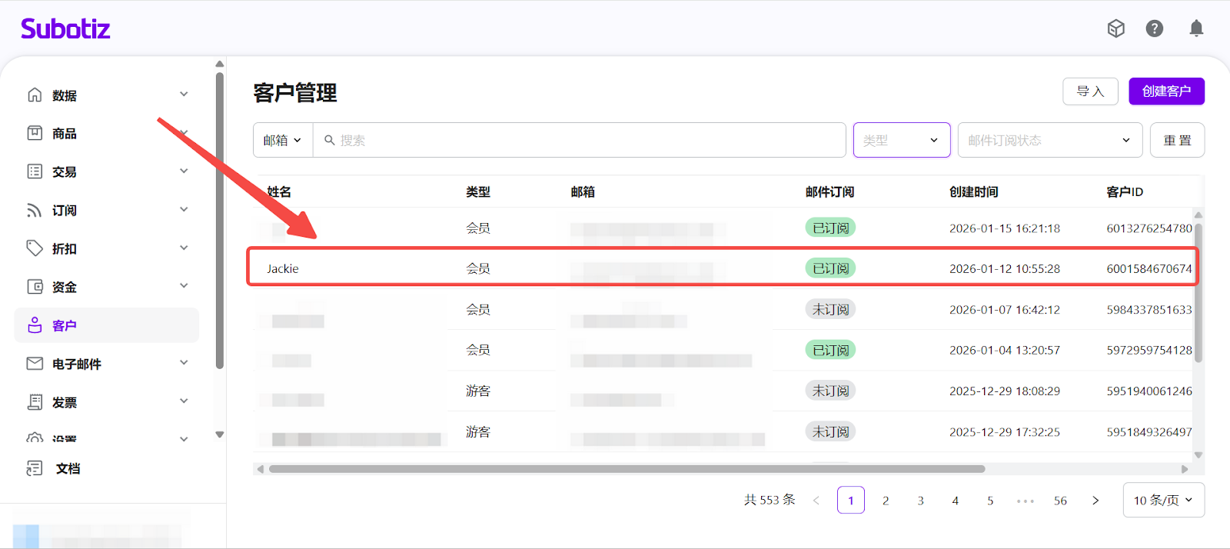The width and height of the screenshot is (1230, 549).
Task: Open the help question mark icon
Action: click(1154, 28)
